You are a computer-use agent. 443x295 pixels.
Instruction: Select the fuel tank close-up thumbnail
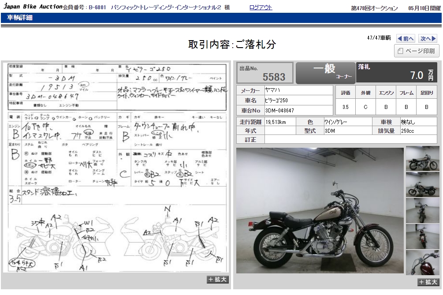422,262
